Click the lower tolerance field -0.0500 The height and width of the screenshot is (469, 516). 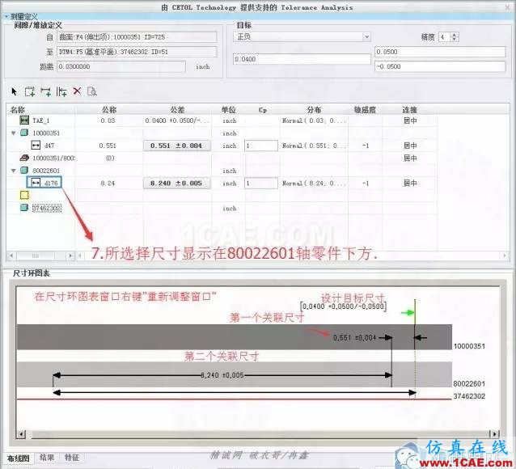click(440, 66)
